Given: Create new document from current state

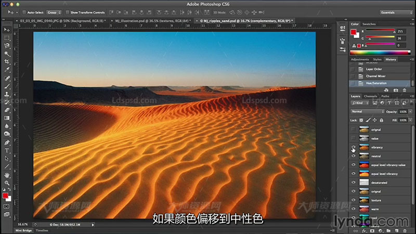Looking at the screenshot, I should tap(386, 90).
